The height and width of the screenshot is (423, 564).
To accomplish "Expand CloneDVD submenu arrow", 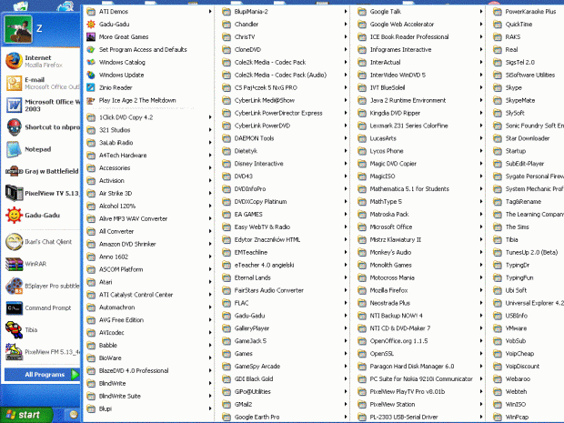I will tap(346, 49).
